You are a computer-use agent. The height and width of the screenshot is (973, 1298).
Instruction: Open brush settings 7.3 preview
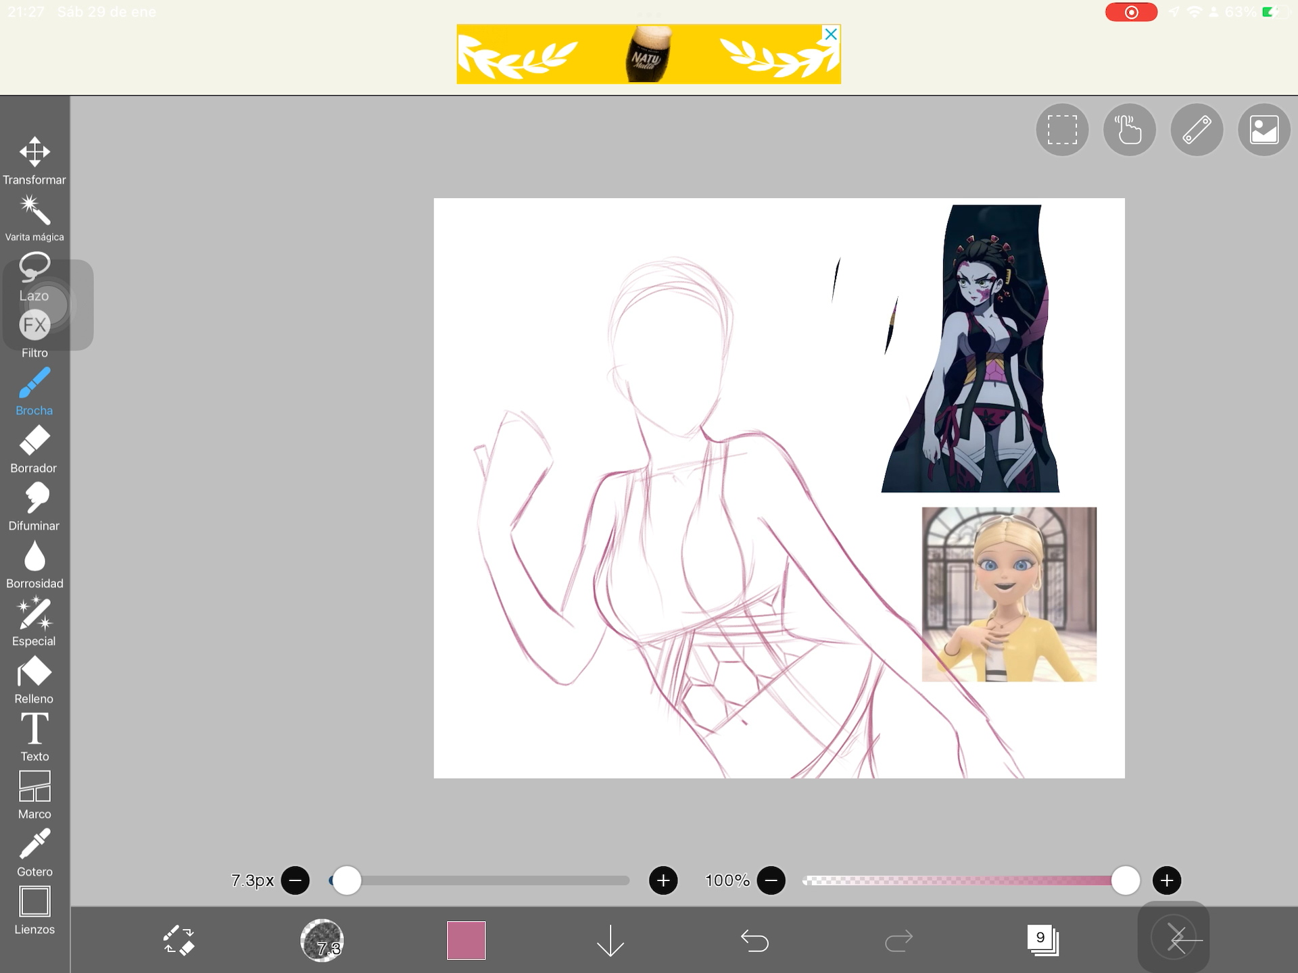322,940
